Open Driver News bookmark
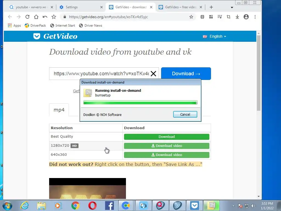Screen dimensions: 281x211 pyautogui.click(x=91, y=26)
